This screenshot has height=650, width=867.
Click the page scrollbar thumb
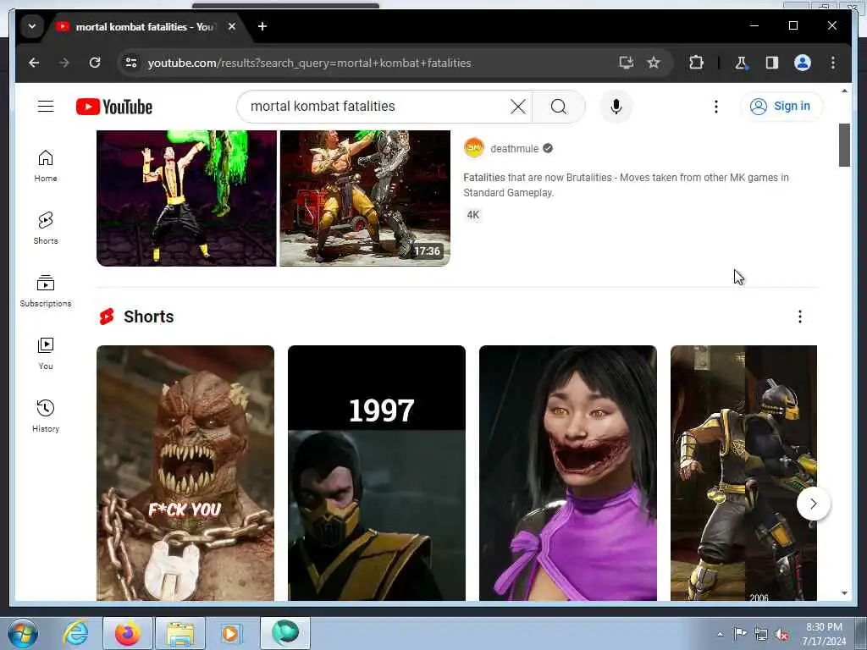point(844,145)
